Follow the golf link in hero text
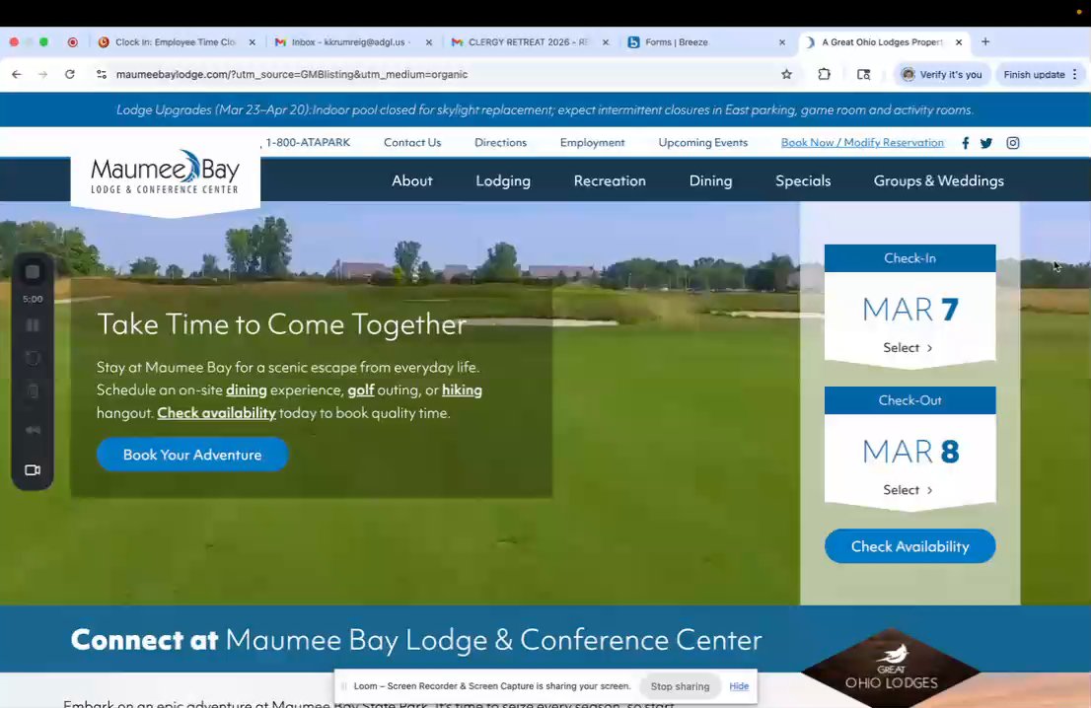1091x708 pixels. click(x=360, y=390)
